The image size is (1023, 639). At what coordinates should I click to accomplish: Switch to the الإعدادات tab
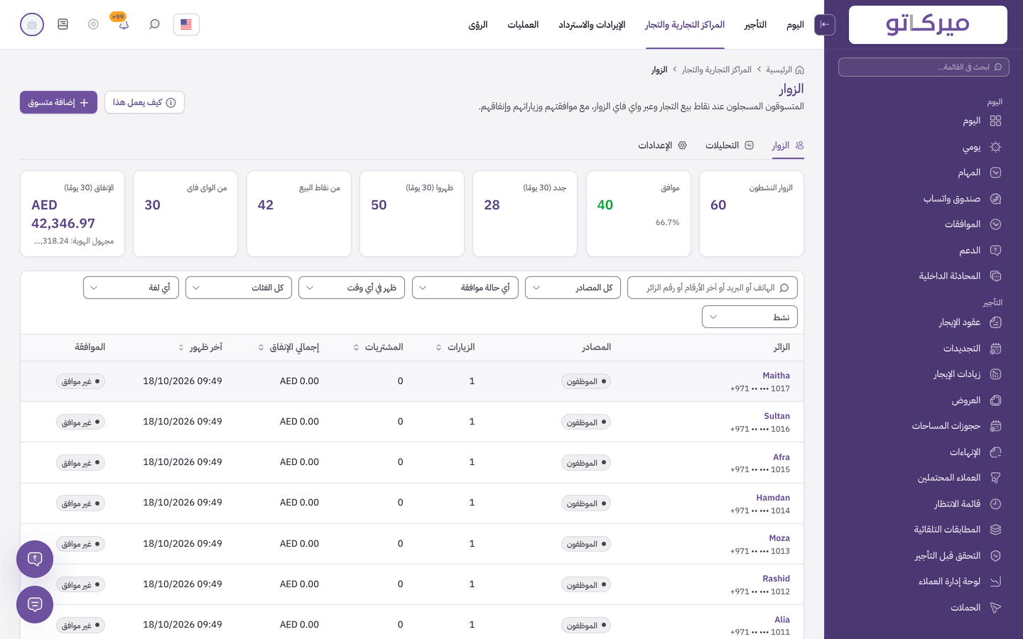(x=662, y=146)
